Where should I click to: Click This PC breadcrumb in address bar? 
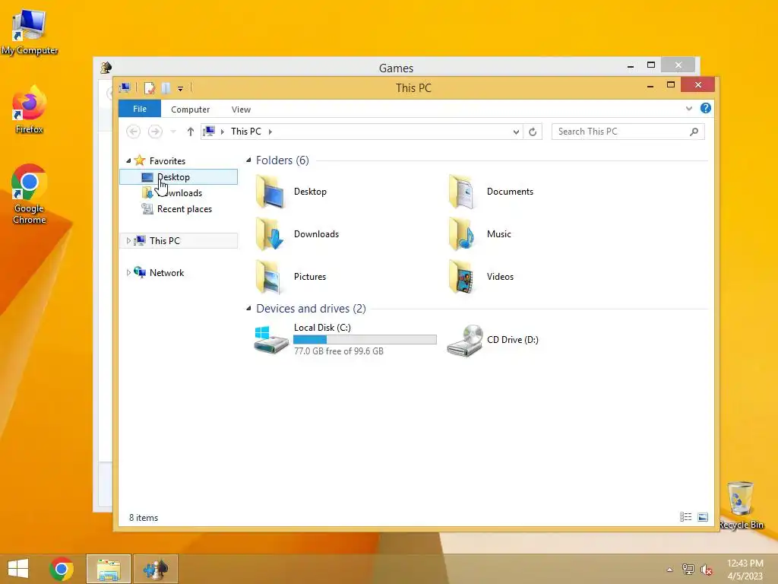coord(245,132)
